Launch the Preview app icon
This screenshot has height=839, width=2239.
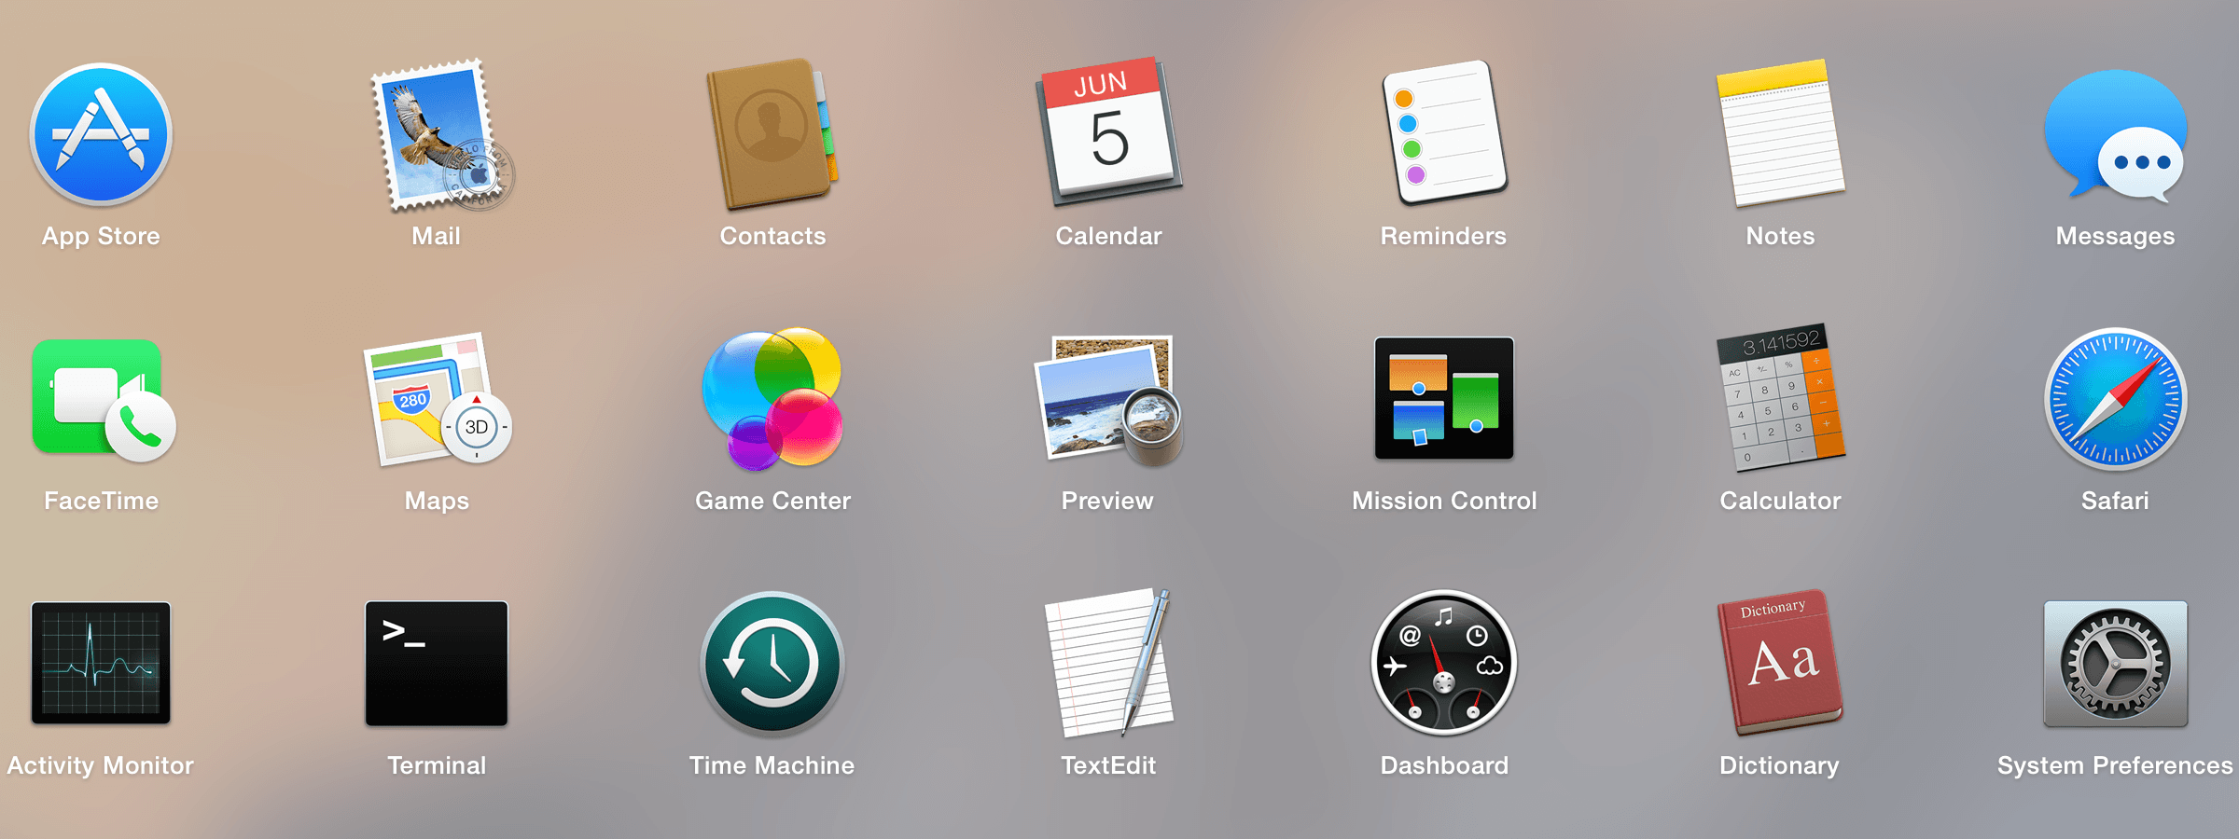1108,400
